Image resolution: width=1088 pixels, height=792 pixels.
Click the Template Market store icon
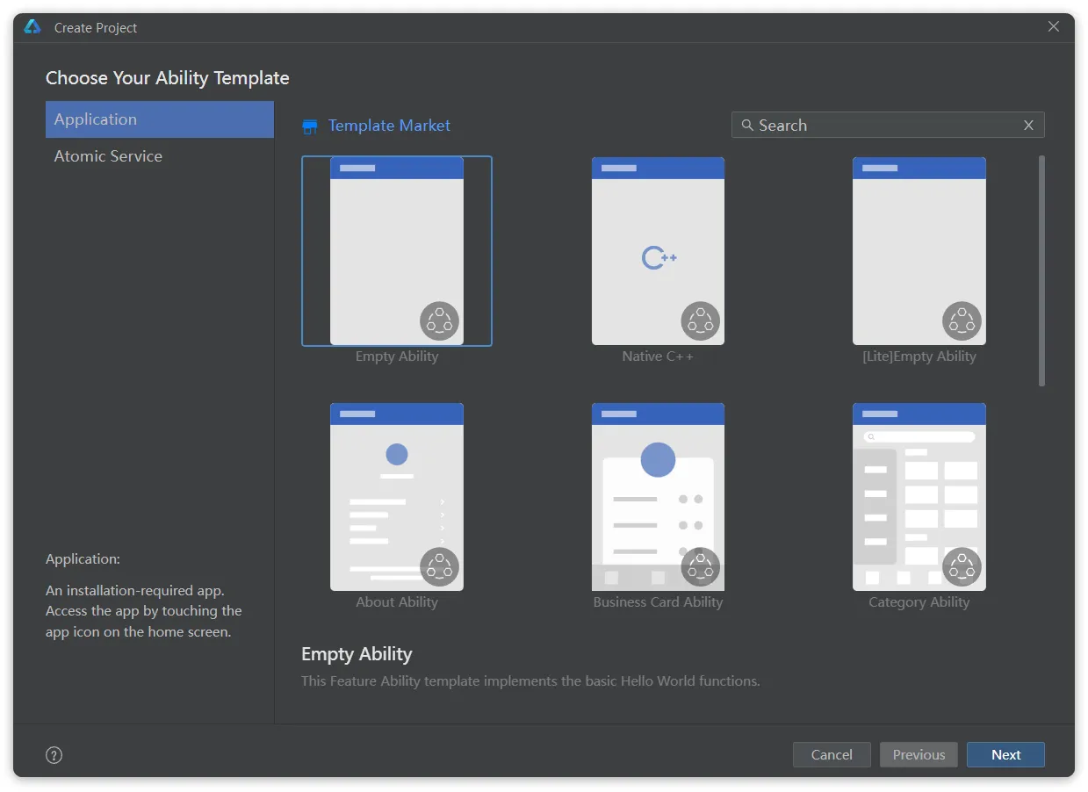[x=309, y=126]
